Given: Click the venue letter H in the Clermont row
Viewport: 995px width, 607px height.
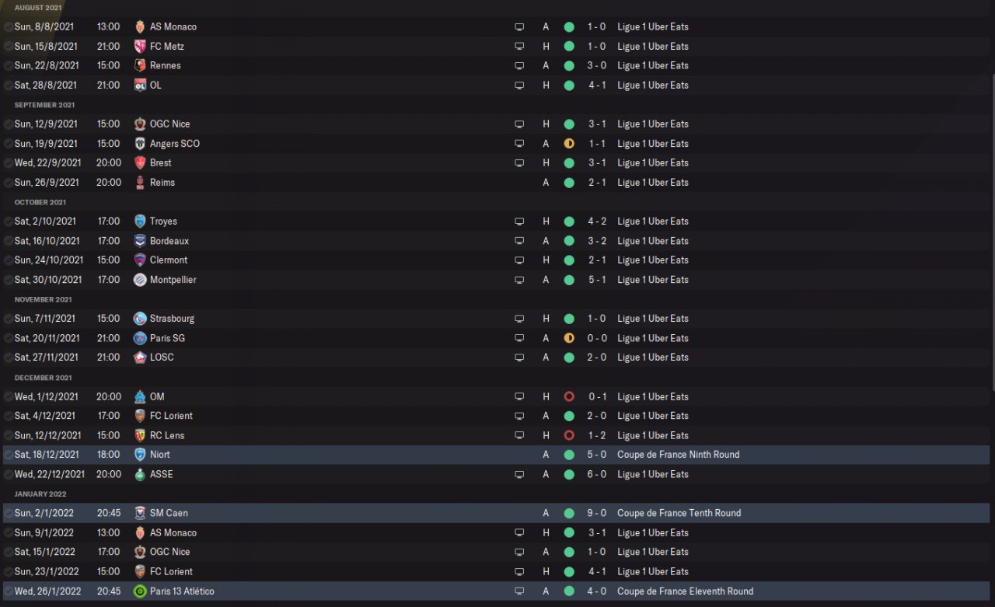Looking at the screenshot, I should [546, 260].
